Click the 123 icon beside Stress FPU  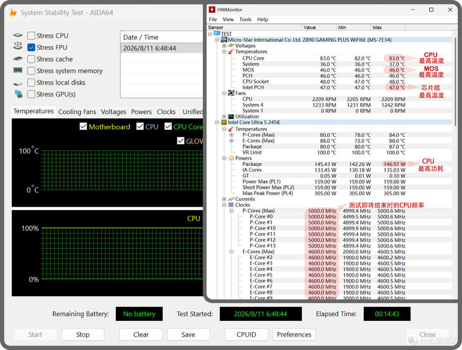18,45
